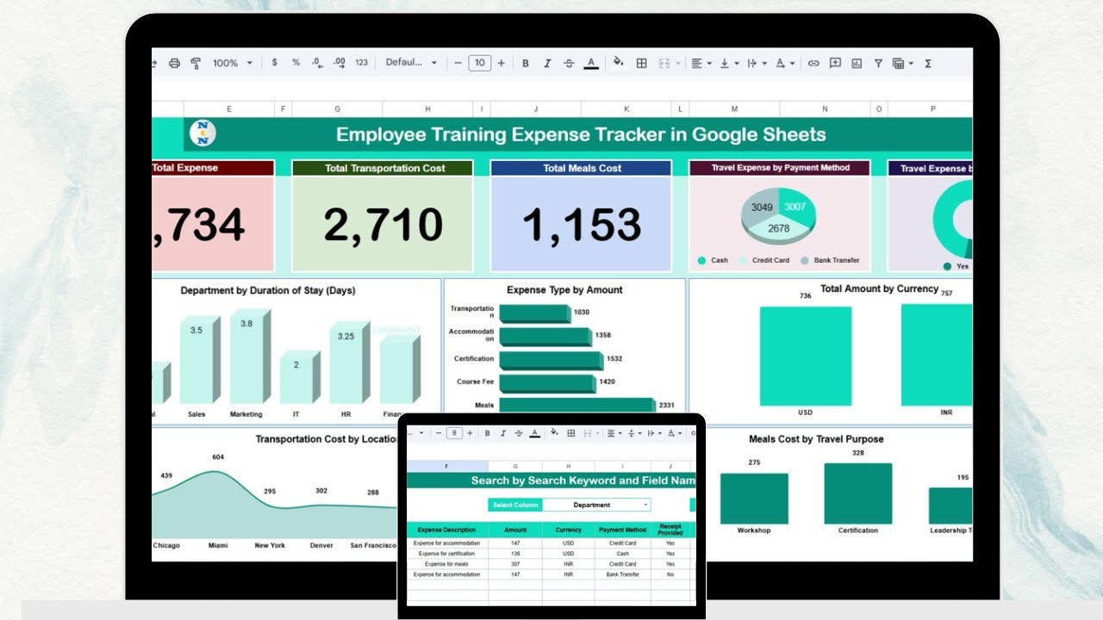The height and width of the screenshot is (620, 1103).
Task: Click the Course Fee bar labeled 1420
Action: [x=550, y=382]
